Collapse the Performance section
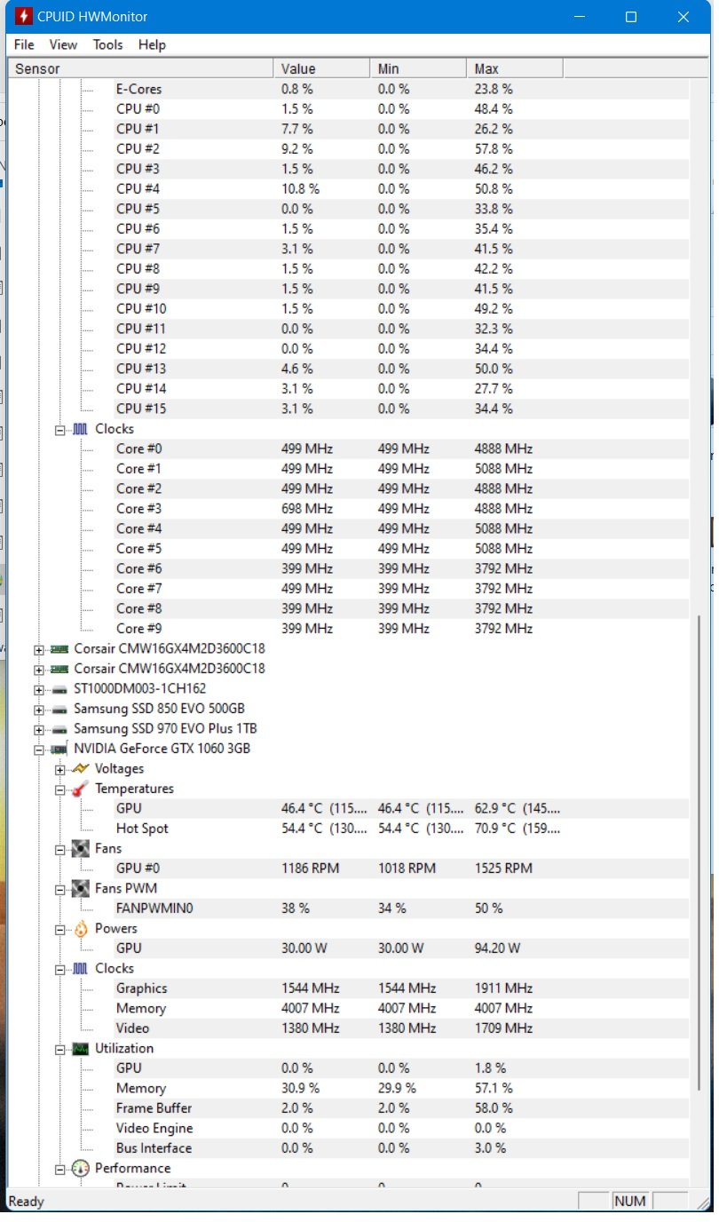Viewport: 719px width, 1222px height. 60,1169
